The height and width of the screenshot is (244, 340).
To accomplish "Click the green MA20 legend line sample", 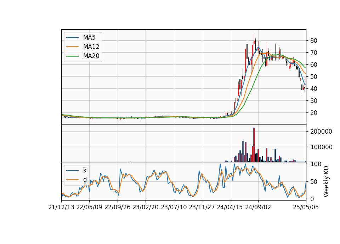I will tap(72, 56).
